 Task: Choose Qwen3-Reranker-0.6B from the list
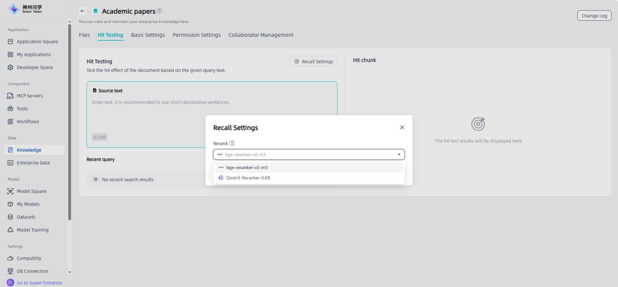248,178
